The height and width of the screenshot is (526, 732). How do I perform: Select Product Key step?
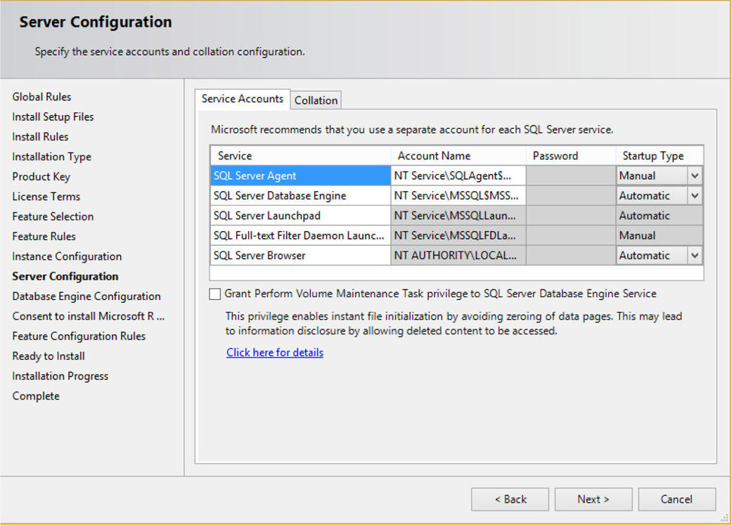click(x=41, y=177)
